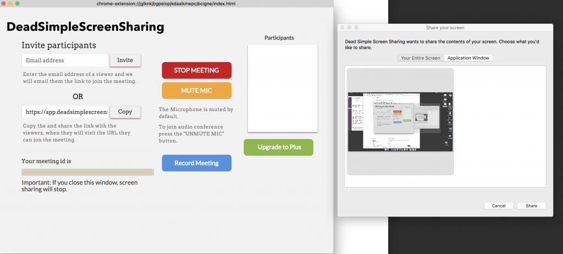Click the OR separator text
563x254 pixels.
click(x=78, y=97)
